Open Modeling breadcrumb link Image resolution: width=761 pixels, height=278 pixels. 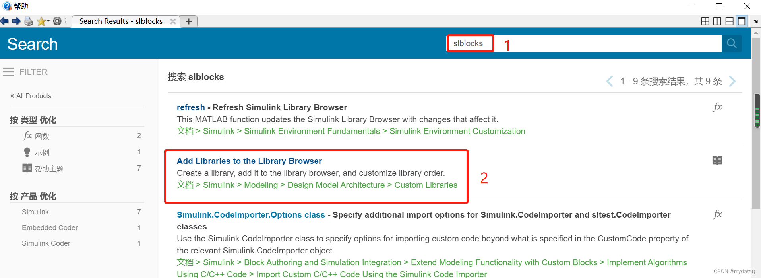pyautogui.click(x=261, y=185)
